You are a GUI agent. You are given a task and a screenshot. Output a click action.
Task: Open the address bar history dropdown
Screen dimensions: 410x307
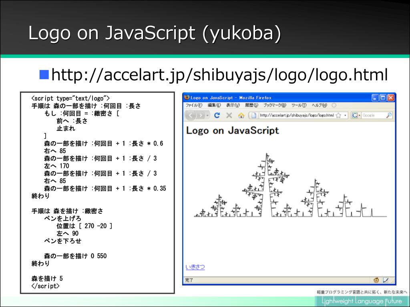coord(345,116)
